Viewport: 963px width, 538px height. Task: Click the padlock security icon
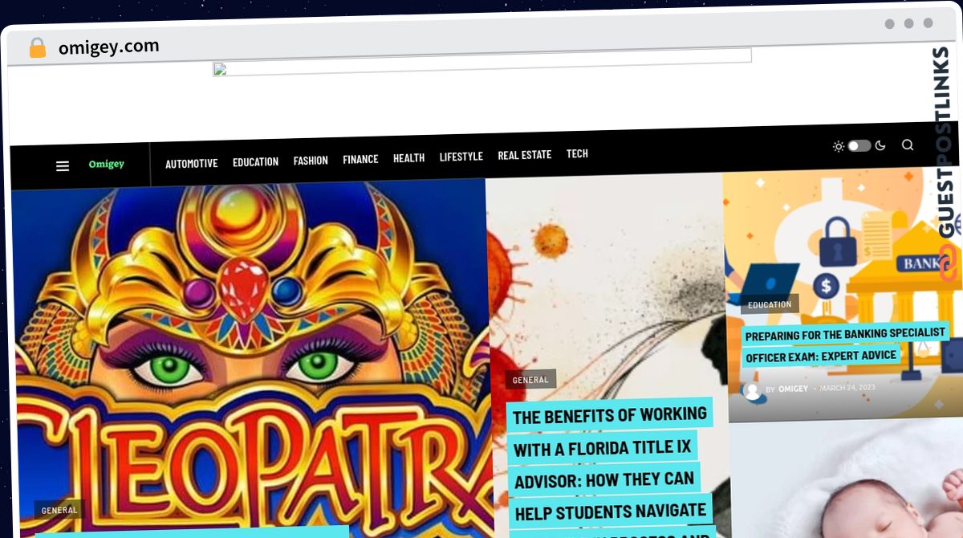click(x=37, y=48)
